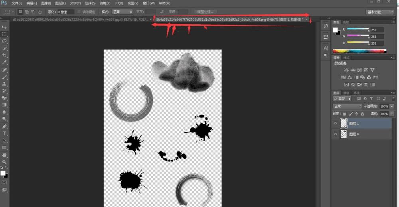Viewport: 399px width, 207px height.
Task: Select the Healing Brush tool
Action: [4, 70]
